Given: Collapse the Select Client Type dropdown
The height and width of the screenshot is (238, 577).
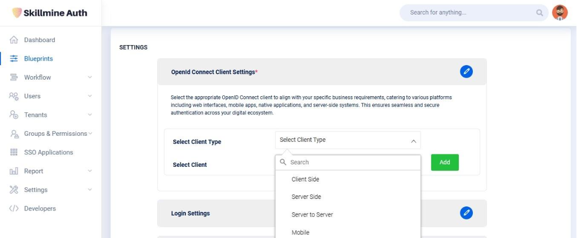Looking at the screenshot, I should [413, 141].
